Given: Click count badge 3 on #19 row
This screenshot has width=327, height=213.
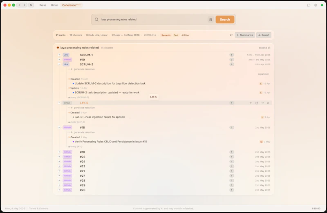Looking at the screenshot, I should (231, 60).
